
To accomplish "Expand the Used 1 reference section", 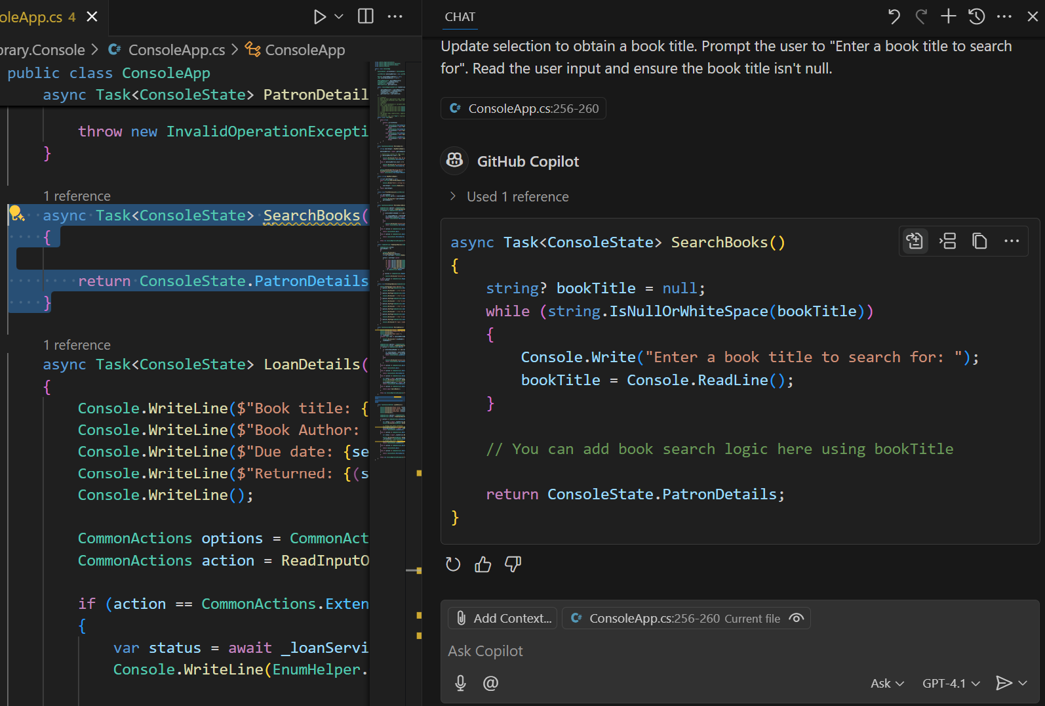I will tap(510, 197).
